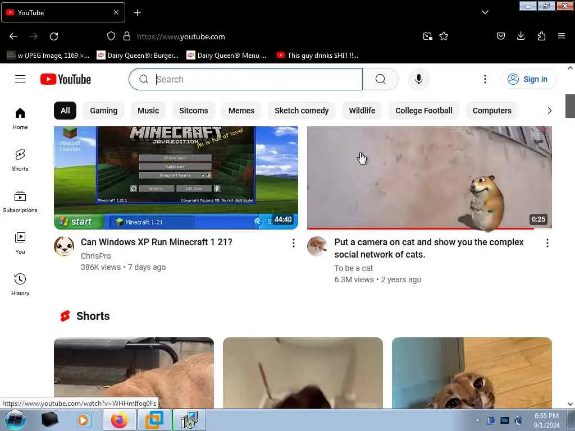
Task: Select the College Football filter chip
Action: click(424, 111)
